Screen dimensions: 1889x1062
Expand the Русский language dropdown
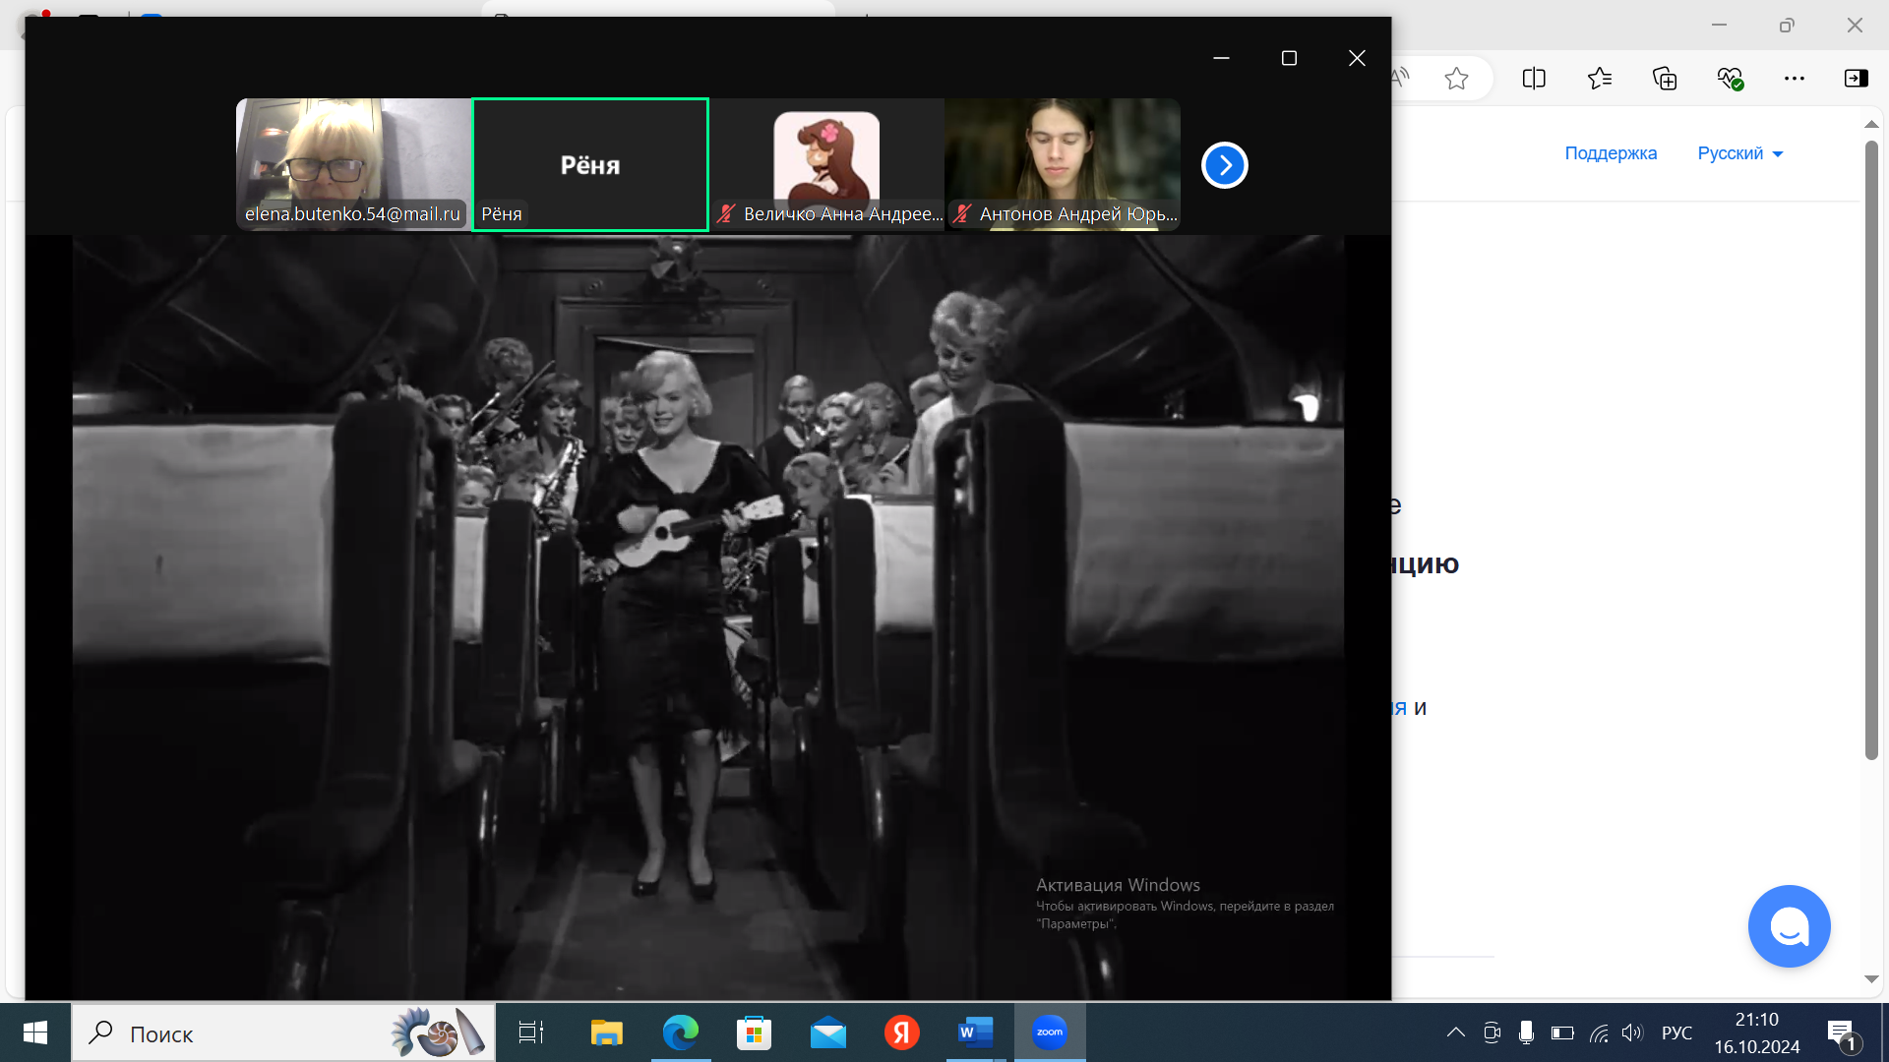(1739, 153)
